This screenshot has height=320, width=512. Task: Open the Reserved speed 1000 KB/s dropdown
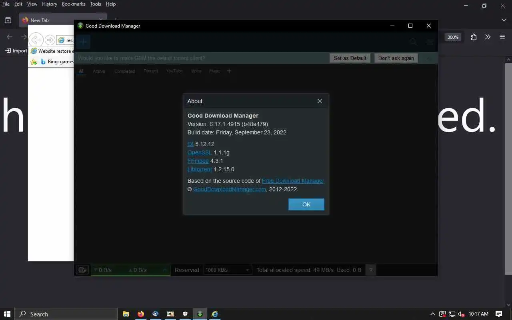coord(228,270)
